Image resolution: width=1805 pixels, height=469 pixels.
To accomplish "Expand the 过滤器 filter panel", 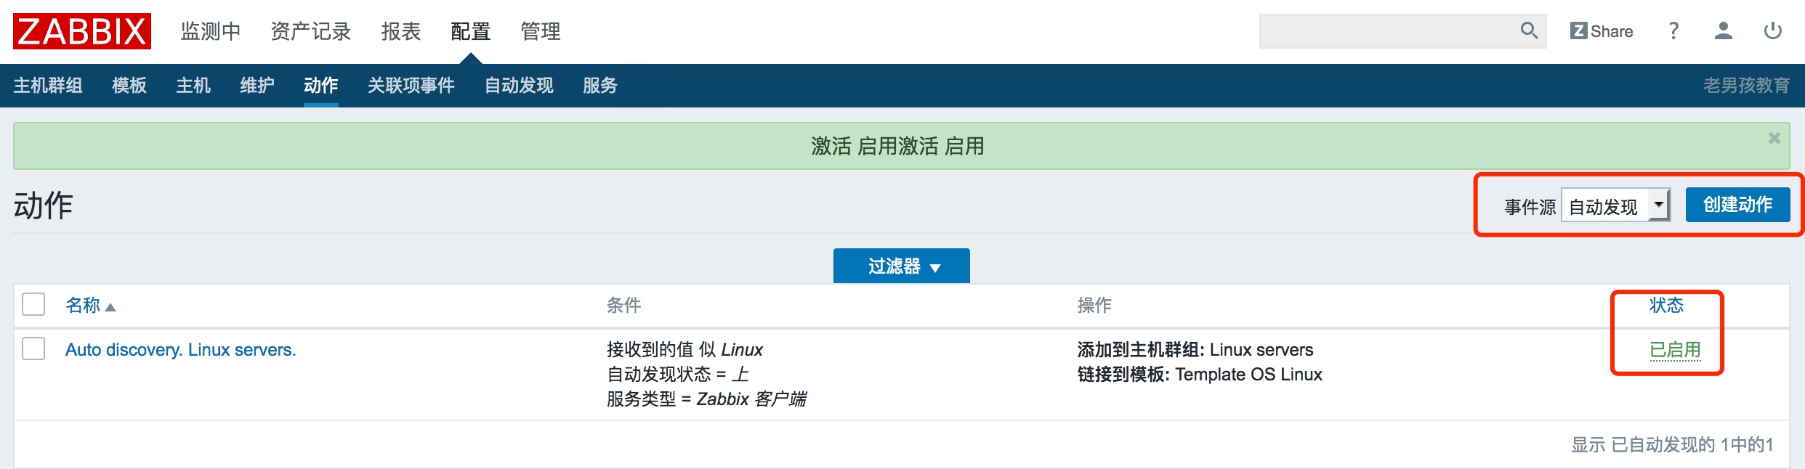I will [901, 266].
